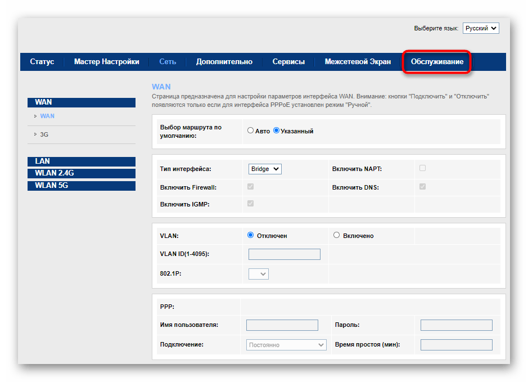
Task: Toggle the Включить Firewall checkbox
Action: pos(251,186)
